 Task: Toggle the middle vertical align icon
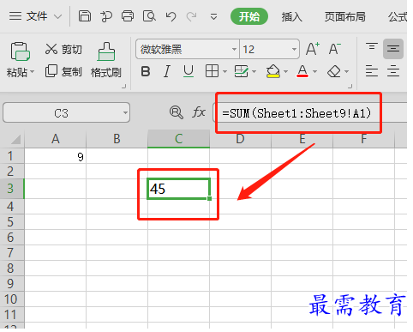pos(393,49)
